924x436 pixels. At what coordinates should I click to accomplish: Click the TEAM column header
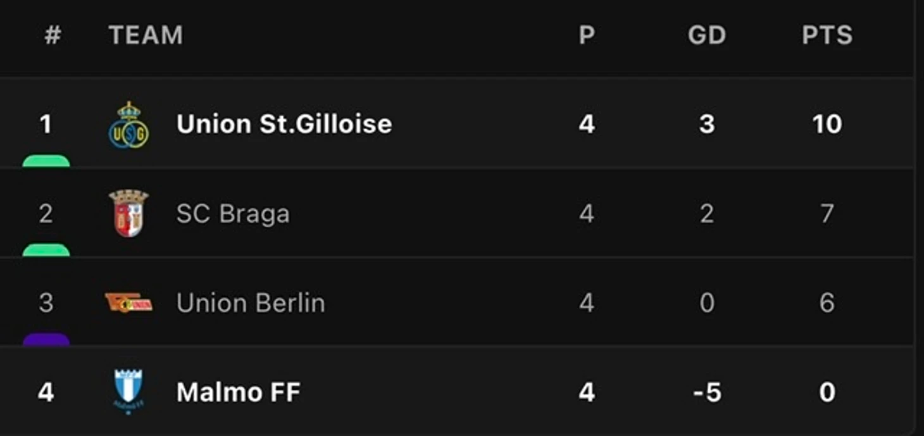146,35
